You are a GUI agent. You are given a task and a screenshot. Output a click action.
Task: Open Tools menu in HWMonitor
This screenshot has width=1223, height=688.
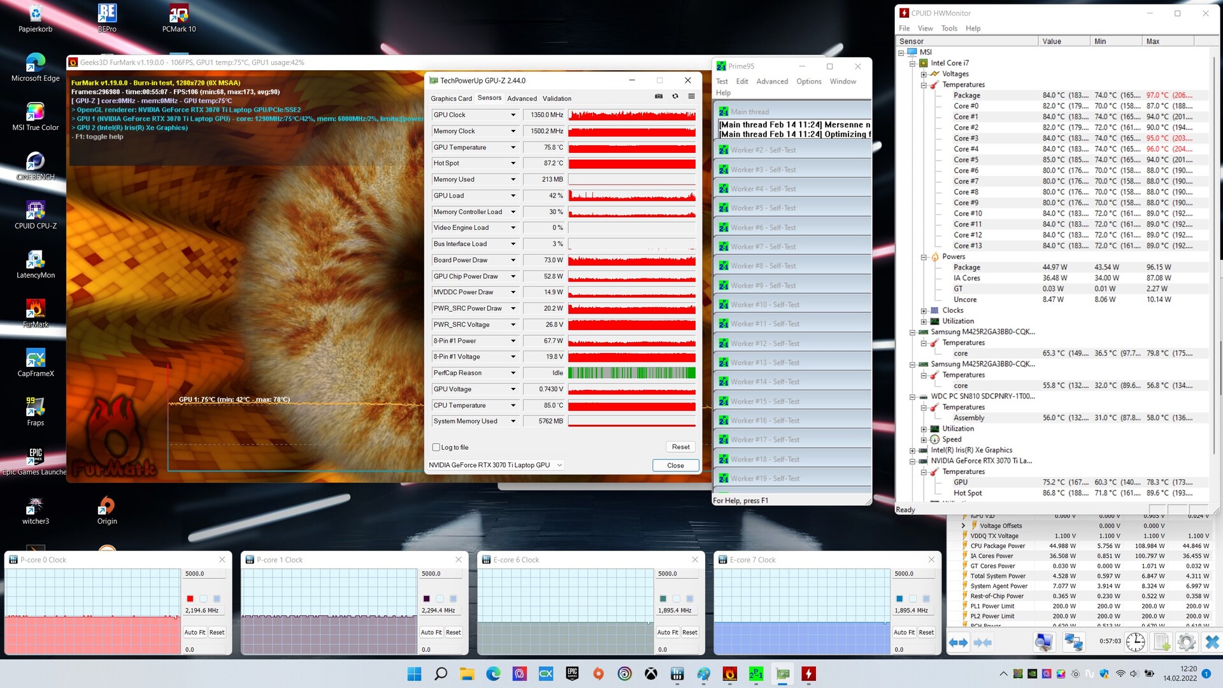point(949,29)
